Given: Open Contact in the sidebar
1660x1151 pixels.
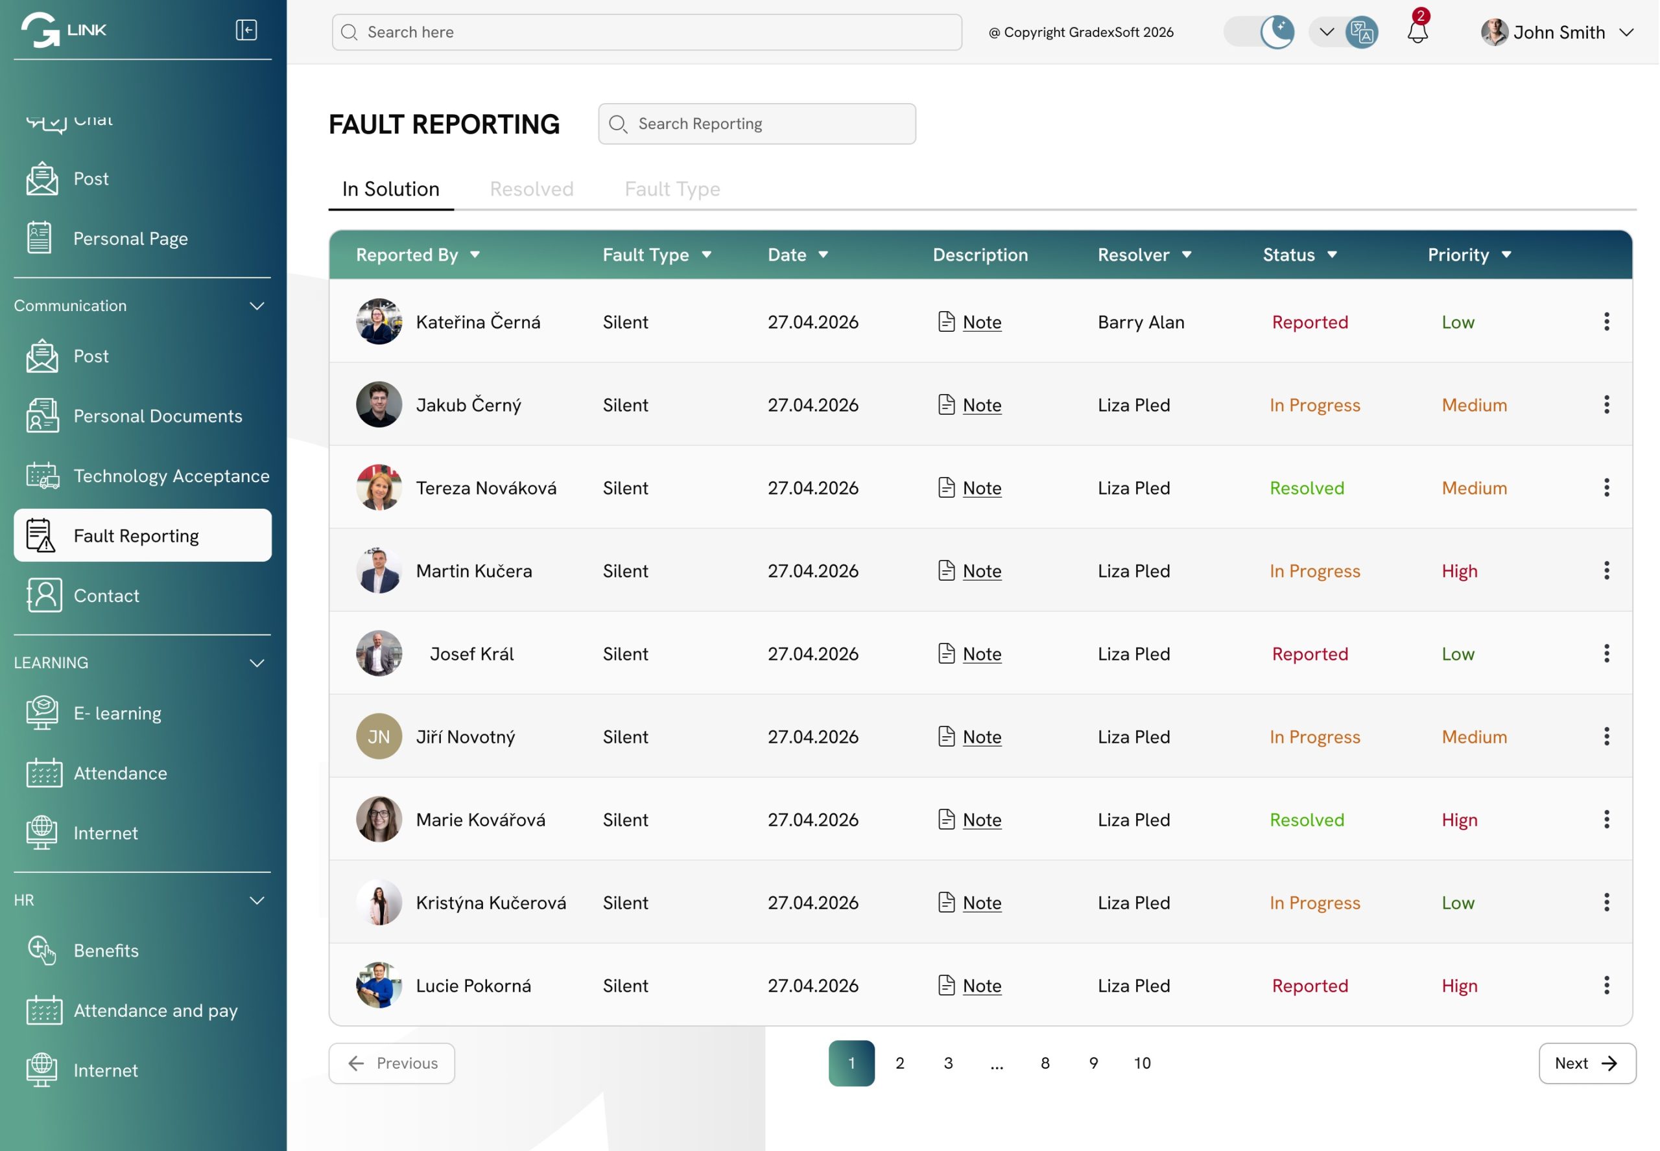Looking at the screenshot, I should coord(106,596).
